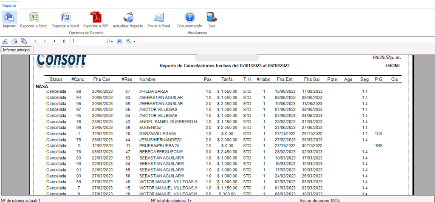Export the report to Word
This screenshot has width=435, height=202.
coord(65,17)
